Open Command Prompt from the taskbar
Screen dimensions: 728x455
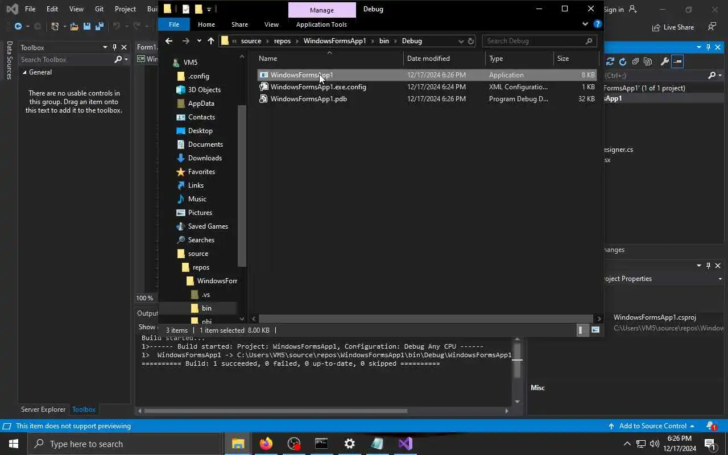(x=321, y=444)
